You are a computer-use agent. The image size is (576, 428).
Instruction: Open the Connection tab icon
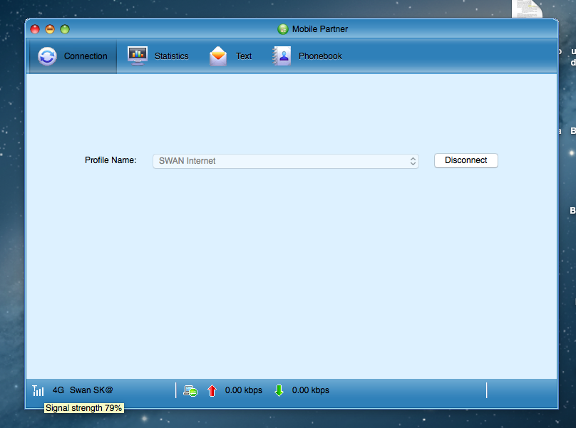pos(47,56)
